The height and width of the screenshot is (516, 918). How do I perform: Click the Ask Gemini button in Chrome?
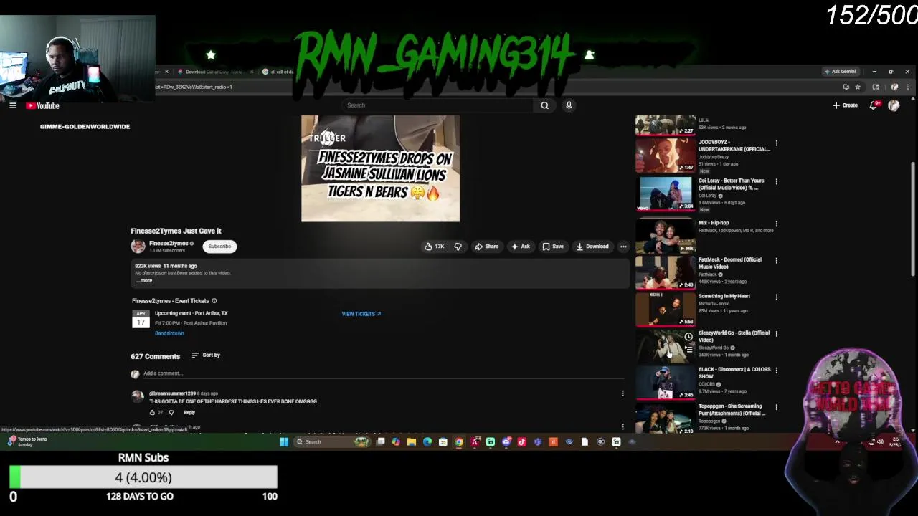click(840, 72)
